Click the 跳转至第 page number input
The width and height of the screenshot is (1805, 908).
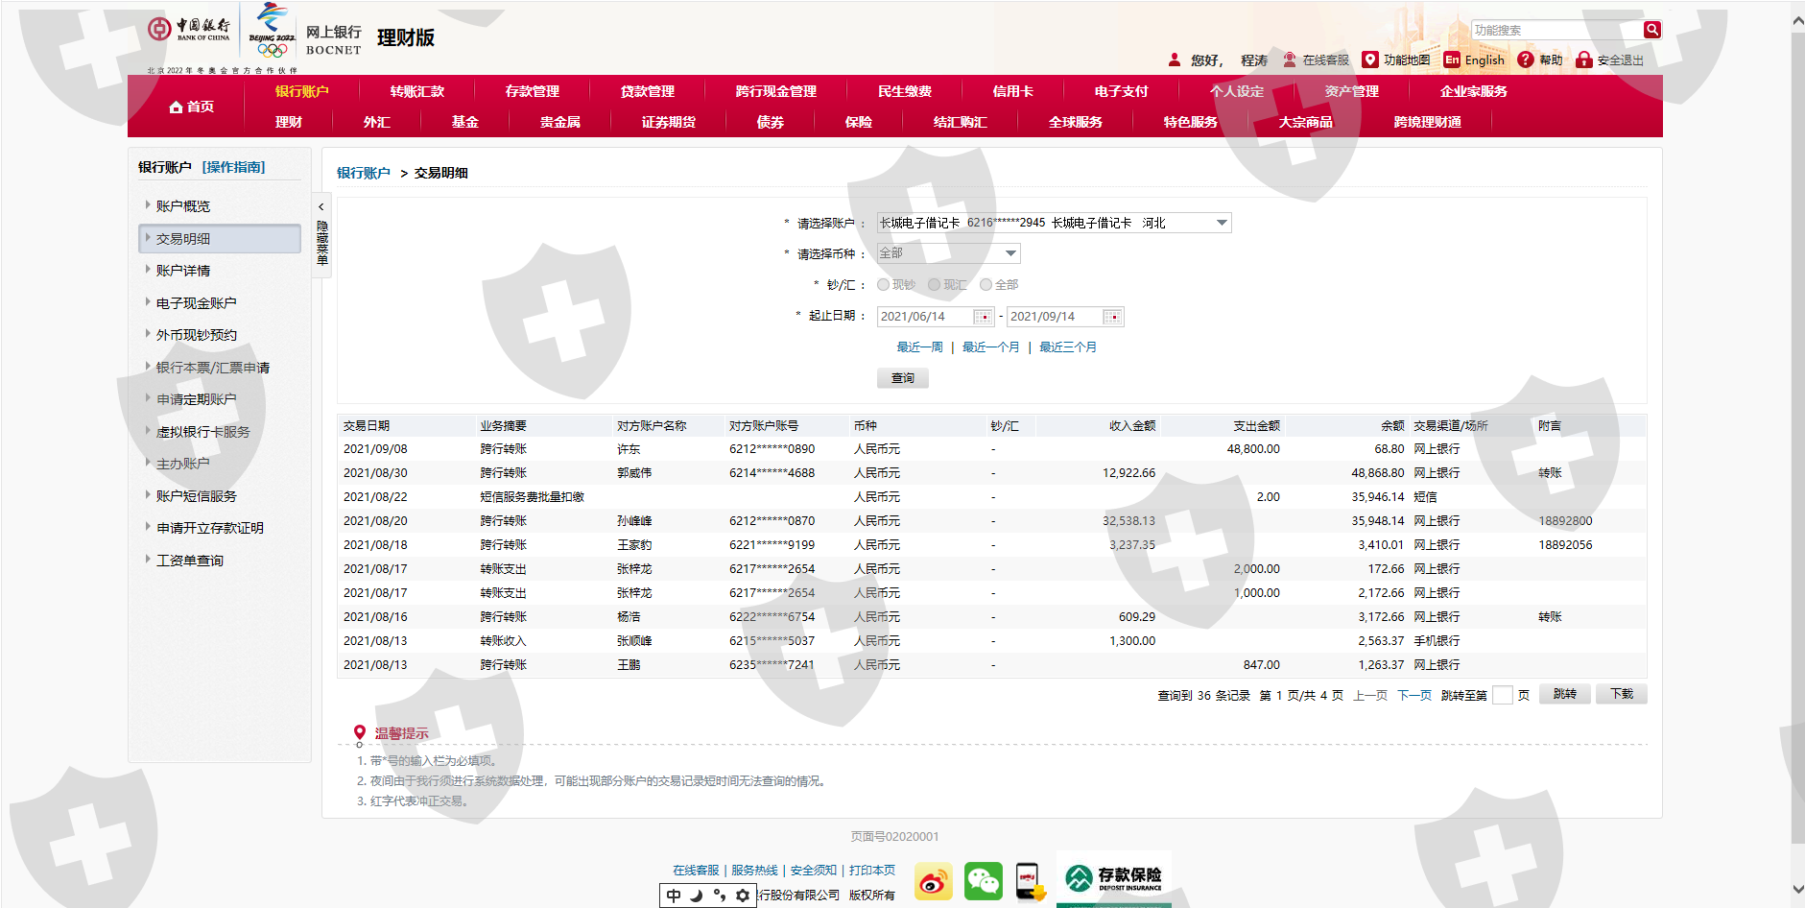pos(1502,695)
